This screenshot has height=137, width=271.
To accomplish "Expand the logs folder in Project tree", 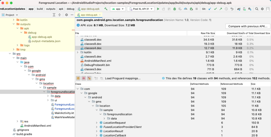I will (17, 45).
